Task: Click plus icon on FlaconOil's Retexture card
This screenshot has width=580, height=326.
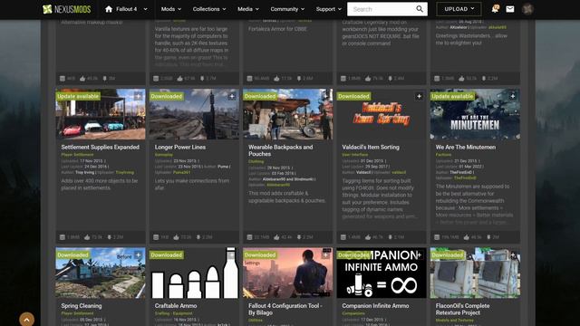Action: point(513,255)
